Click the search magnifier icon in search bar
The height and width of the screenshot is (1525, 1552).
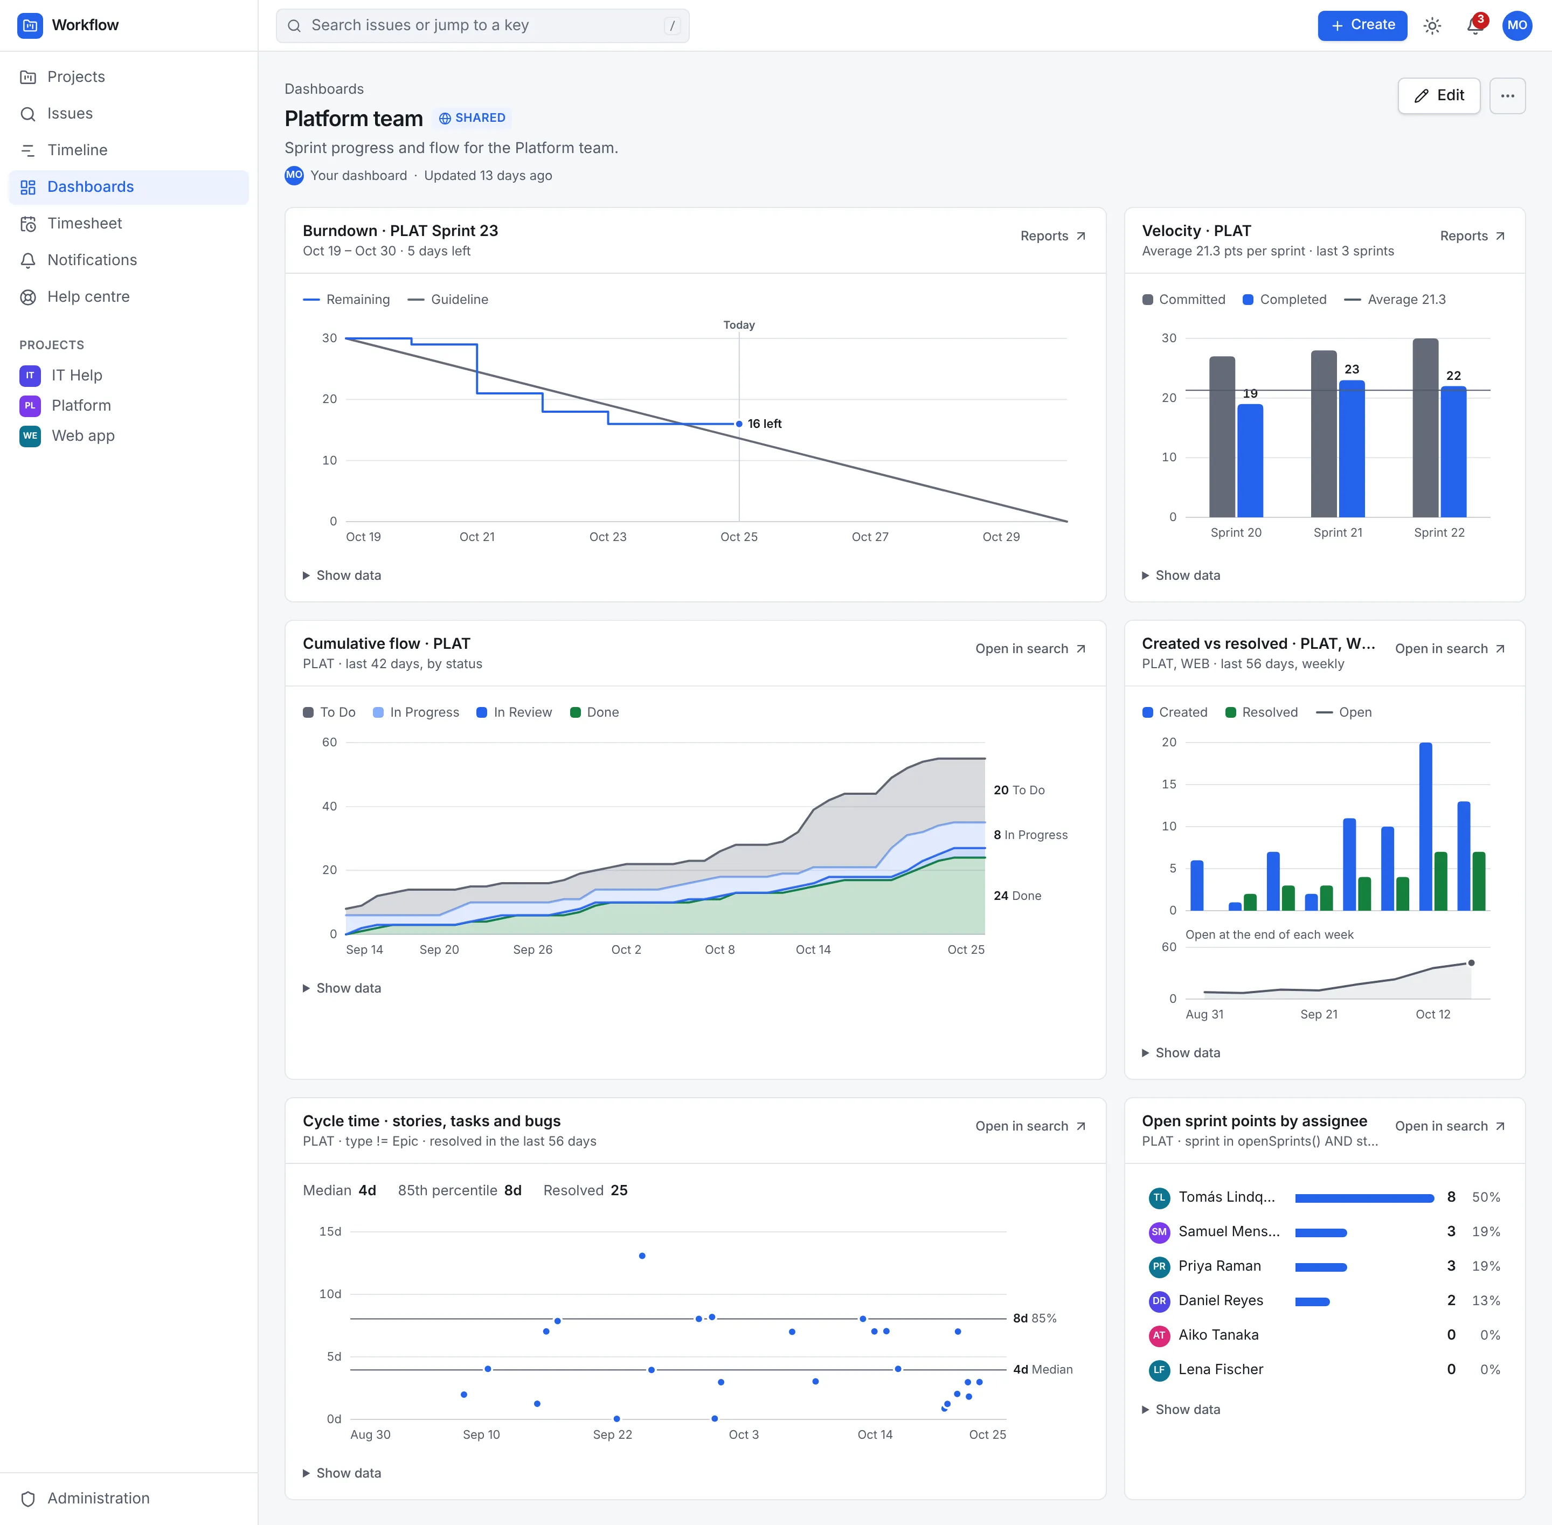[x=295, y=26]
